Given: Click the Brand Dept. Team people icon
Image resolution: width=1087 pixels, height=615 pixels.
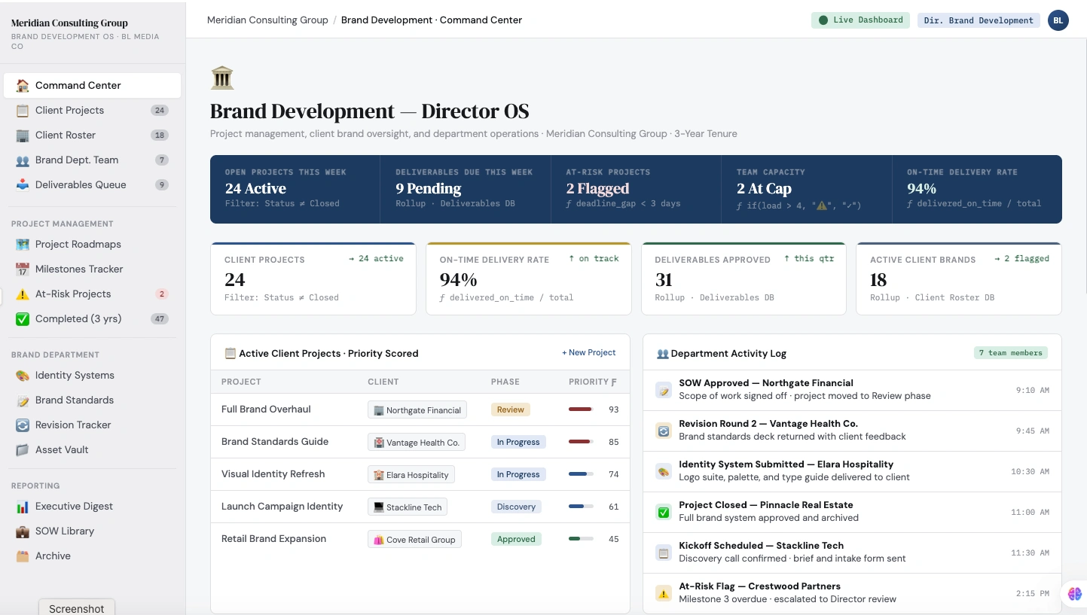Looking at the screenshot, I should point(23,160).
